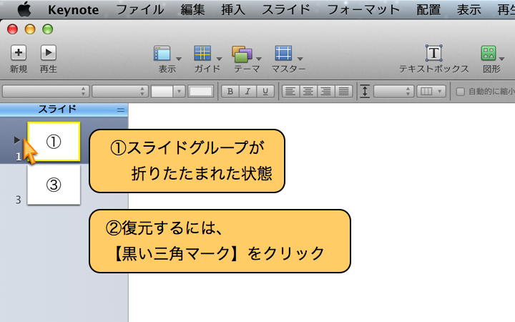Viewport: 515px width, 322px height.
Task: Open the font family popup
Action: pyautogui.click(x=46, y=92)
